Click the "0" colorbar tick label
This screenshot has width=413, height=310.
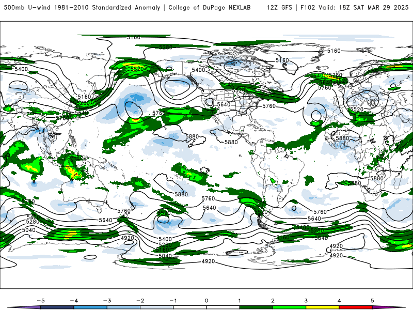tap(206, 301)
